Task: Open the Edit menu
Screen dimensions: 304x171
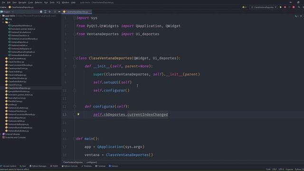Action: pos(9,2)
